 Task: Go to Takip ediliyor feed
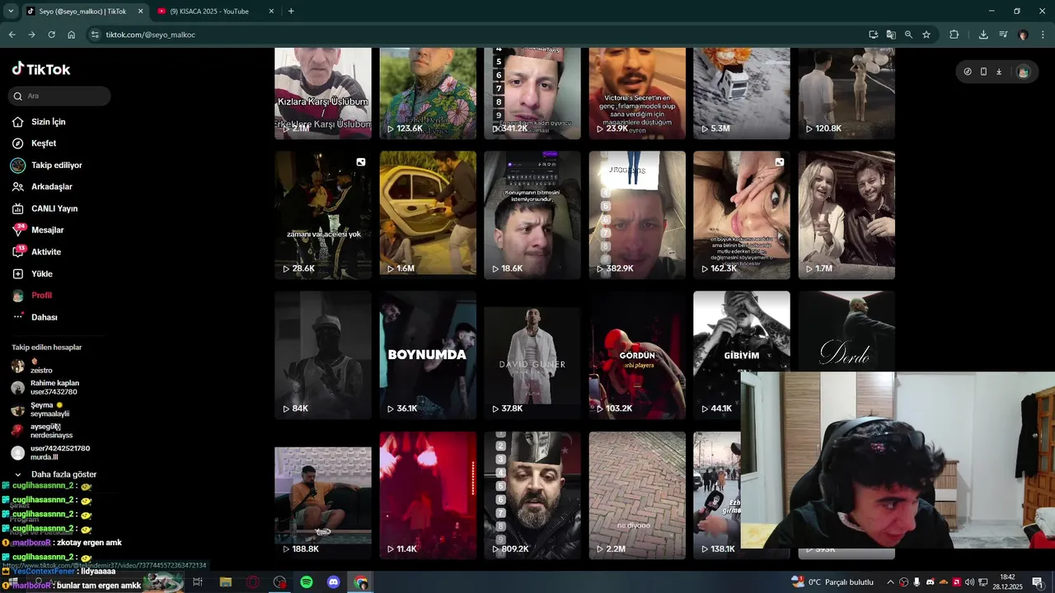coord(56,165)
